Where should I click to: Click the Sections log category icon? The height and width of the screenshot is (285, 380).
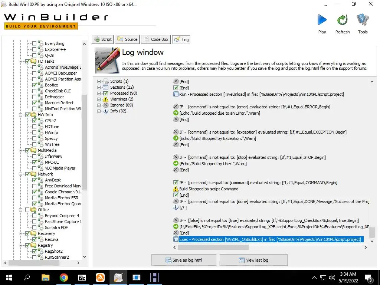[x=106, y=87]
